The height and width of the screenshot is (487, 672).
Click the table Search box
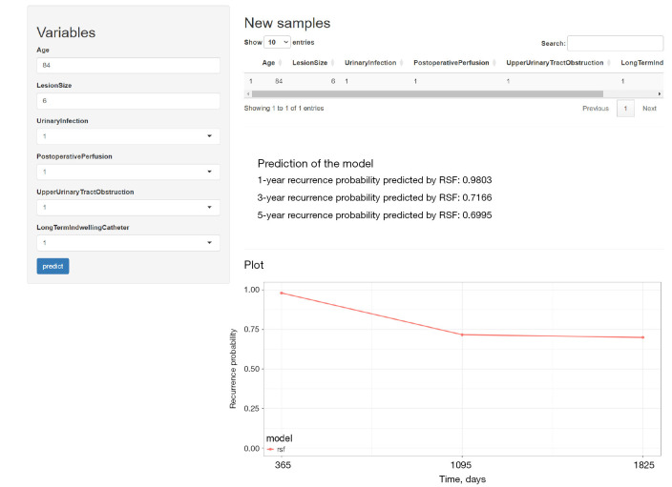[615, 43]
